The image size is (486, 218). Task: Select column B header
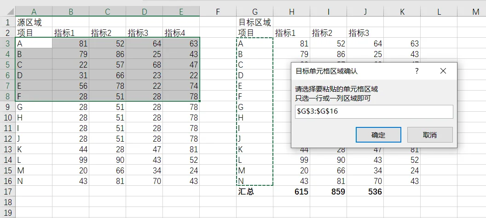coord(71,12)
